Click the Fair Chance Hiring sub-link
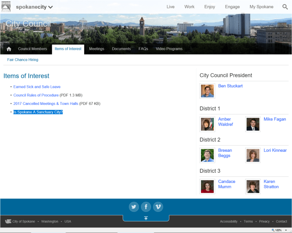Image resolution: width=292 pixels, height=233 pixels. [x=23, y=60]
